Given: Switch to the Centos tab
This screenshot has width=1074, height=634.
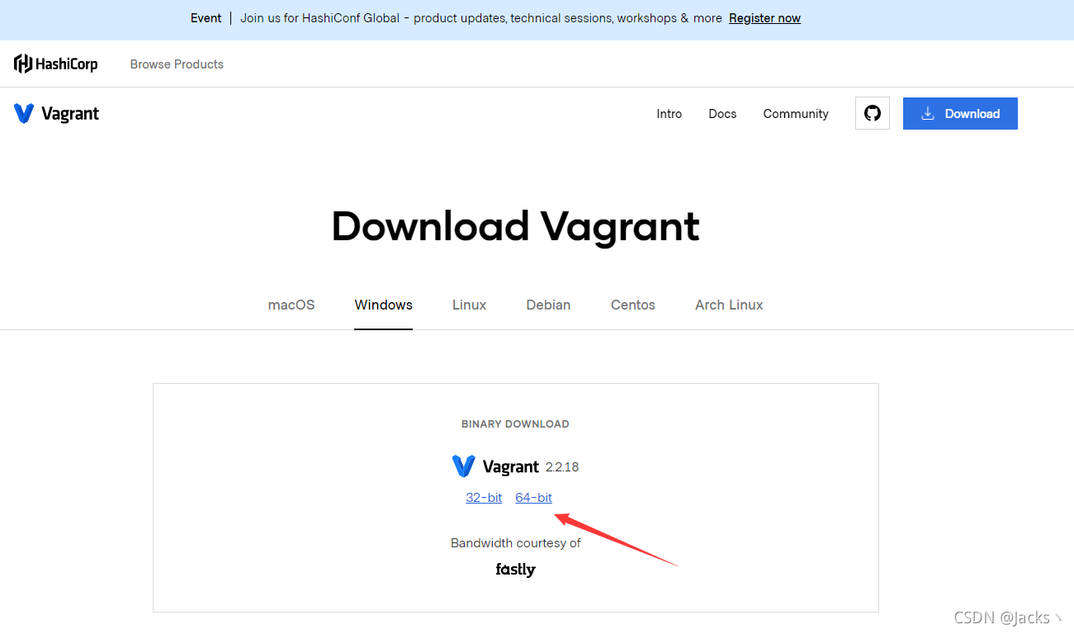Looking at the screenshot, I should [x=633, y=305].
